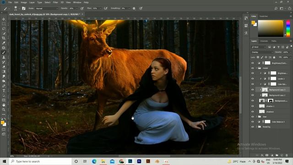Filter layers by type T icon
The image size is (293, 165).
(x=278, y=47)
